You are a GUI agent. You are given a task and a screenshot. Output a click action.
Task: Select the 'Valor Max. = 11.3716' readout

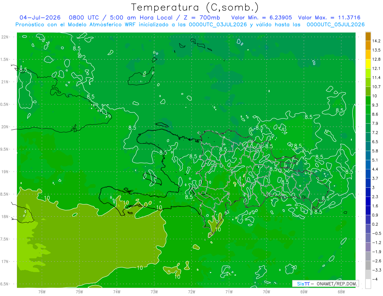point(329,18)
